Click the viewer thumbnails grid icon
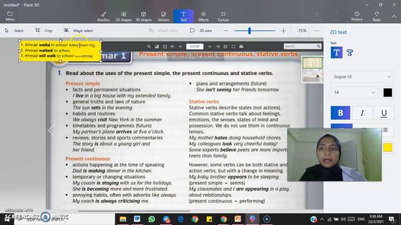Viewport: 401px width, 225px height. [157, 46]
